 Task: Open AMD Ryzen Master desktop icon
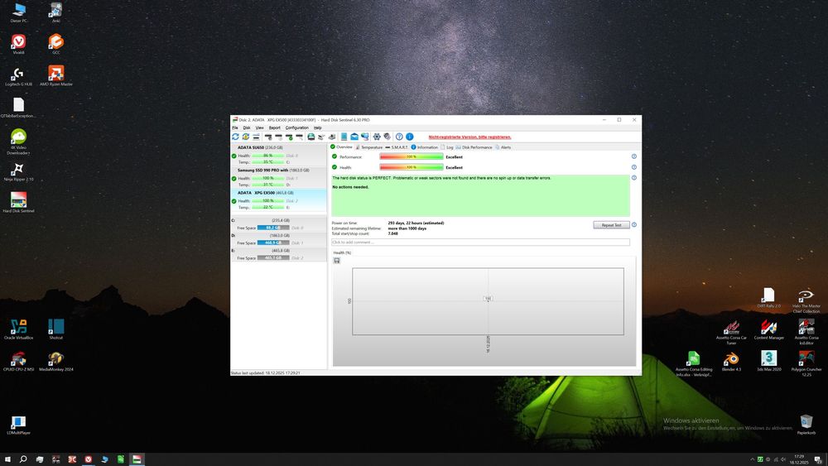pyautogui.click(x=56, y=75)
